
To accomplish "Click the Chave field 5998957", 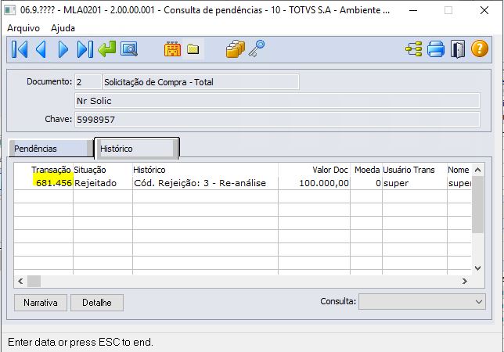I will click(x=277, y=120).
